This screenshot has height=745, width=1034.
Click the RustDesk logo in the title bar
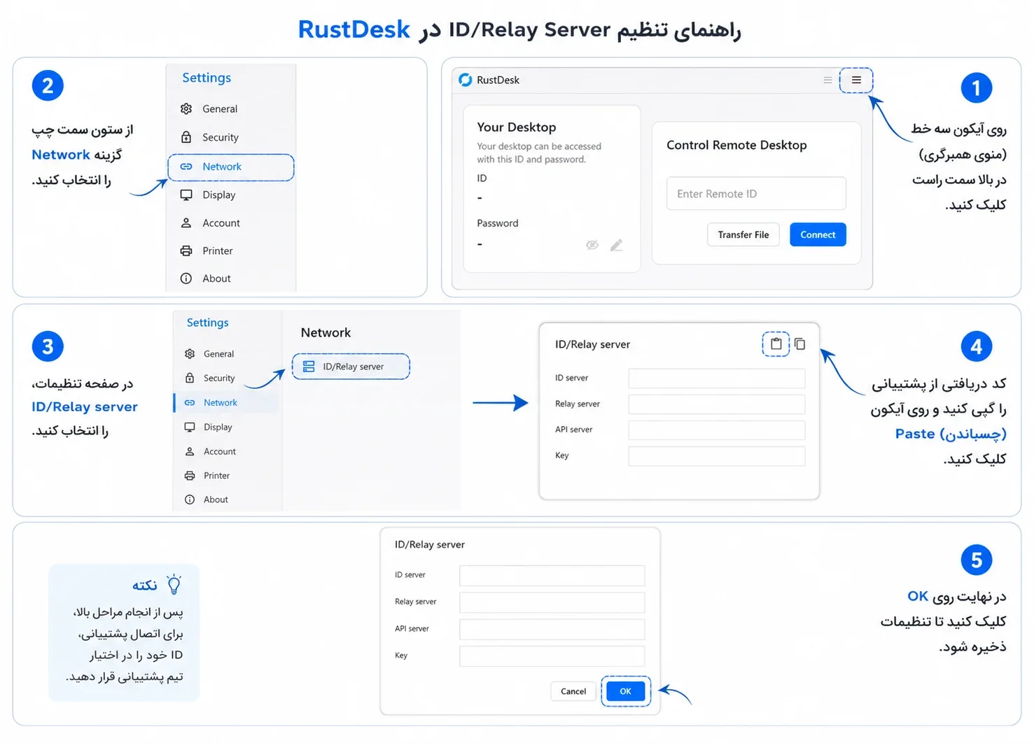(466, 80)
